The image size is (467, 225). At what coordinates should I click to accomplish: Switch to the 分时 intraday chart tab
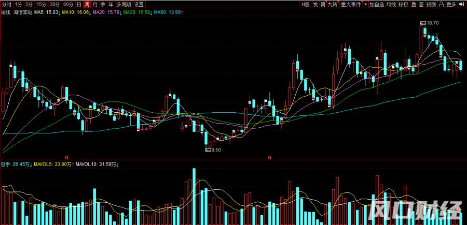(x=7, y=4)
